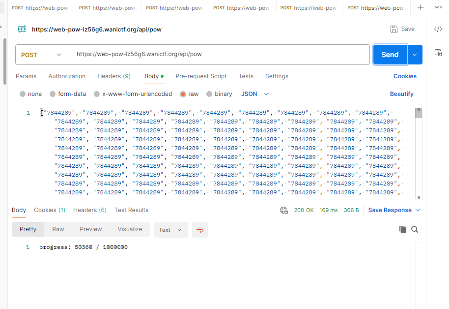Click the progress: 50360 / 1000000 response line
Image resolution: width=450 pixels, height=309 pixels.
84,247
